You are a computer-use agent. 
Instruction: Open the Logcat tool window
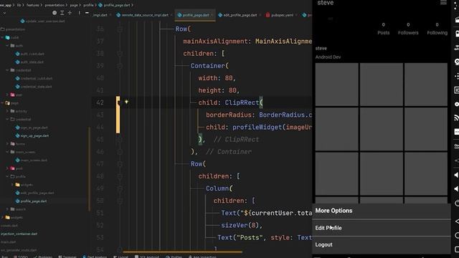point(121,257)
